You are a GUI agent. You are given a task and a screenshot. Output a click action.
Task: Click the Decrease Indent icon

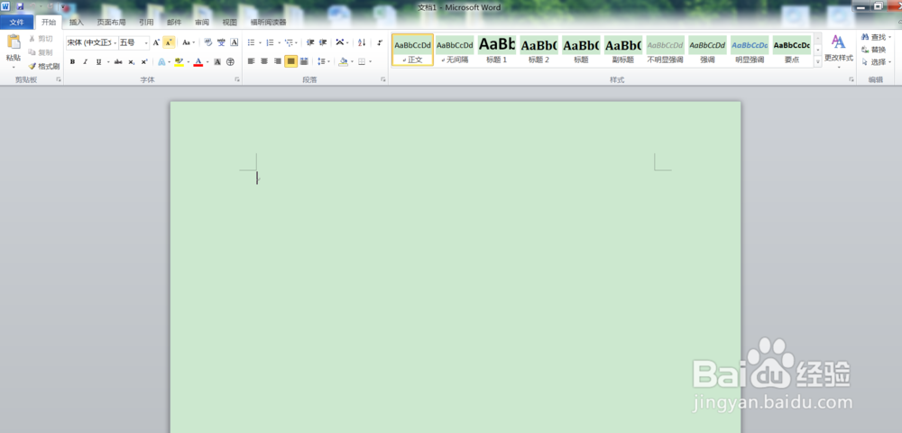tap(310, 42)
